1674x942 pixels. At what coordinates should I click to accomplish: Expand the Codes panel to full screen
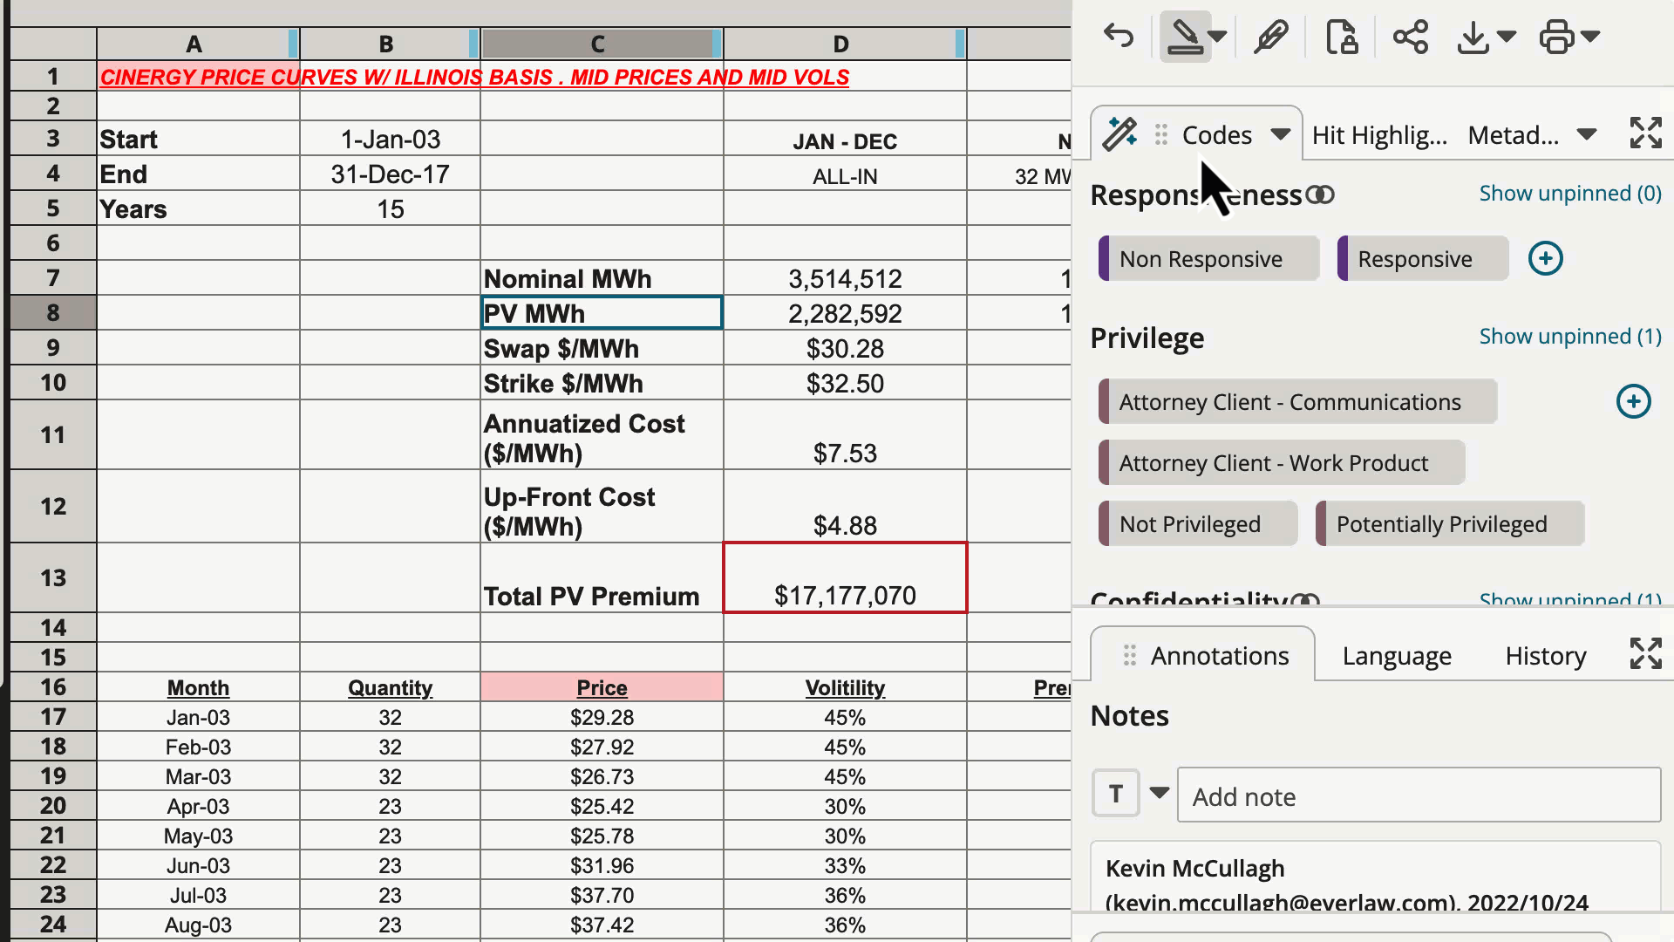pos(1645,133)
